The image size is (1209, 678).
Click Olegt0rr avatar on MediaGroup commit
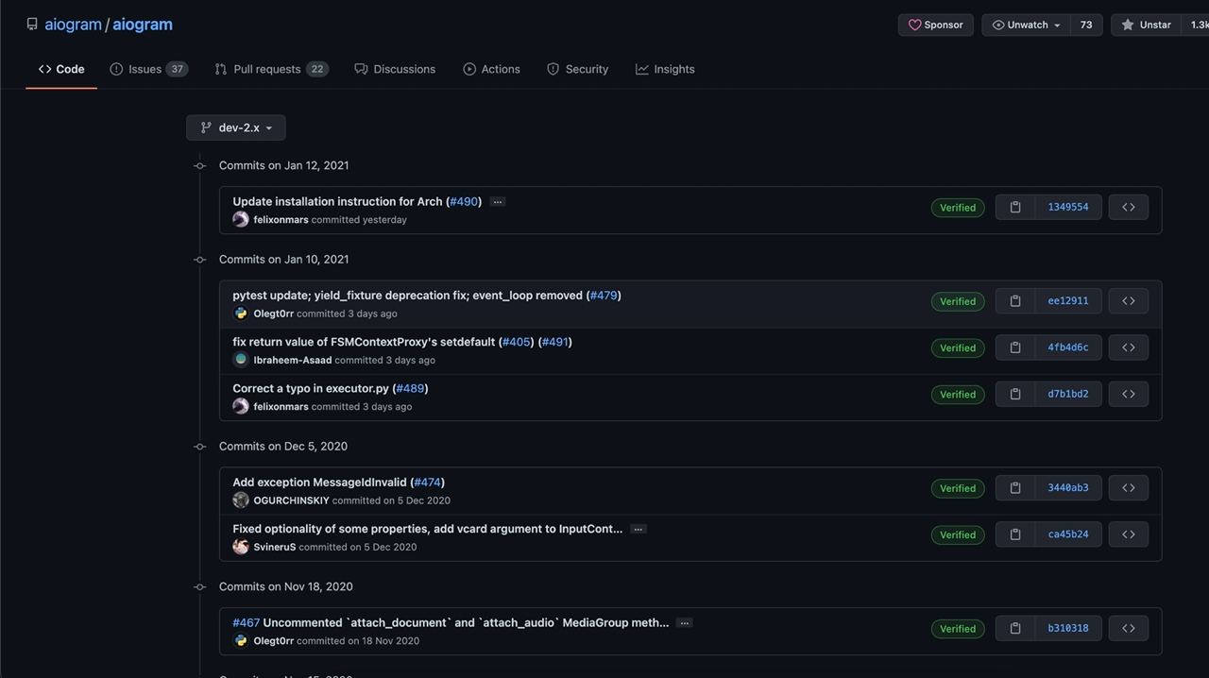click(x=241, y=640)
